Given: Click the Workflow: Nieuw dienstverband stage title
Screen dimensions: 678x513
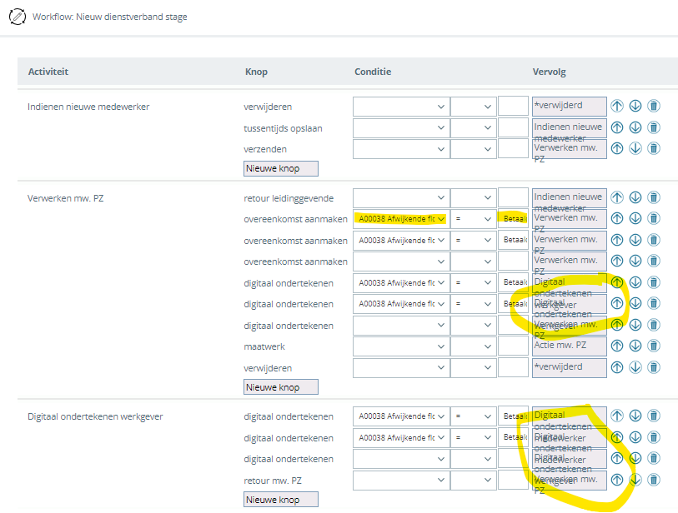Looking at the screenshot, I should pyautogui.click(x=110, y=17).
